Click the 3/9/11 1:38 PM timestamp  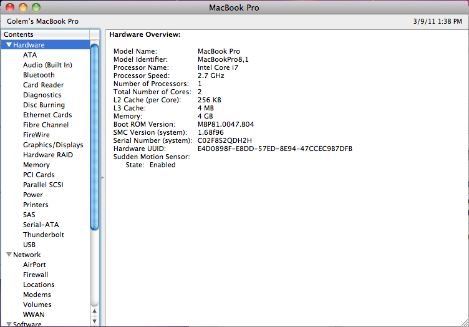(x=438, y=21)
